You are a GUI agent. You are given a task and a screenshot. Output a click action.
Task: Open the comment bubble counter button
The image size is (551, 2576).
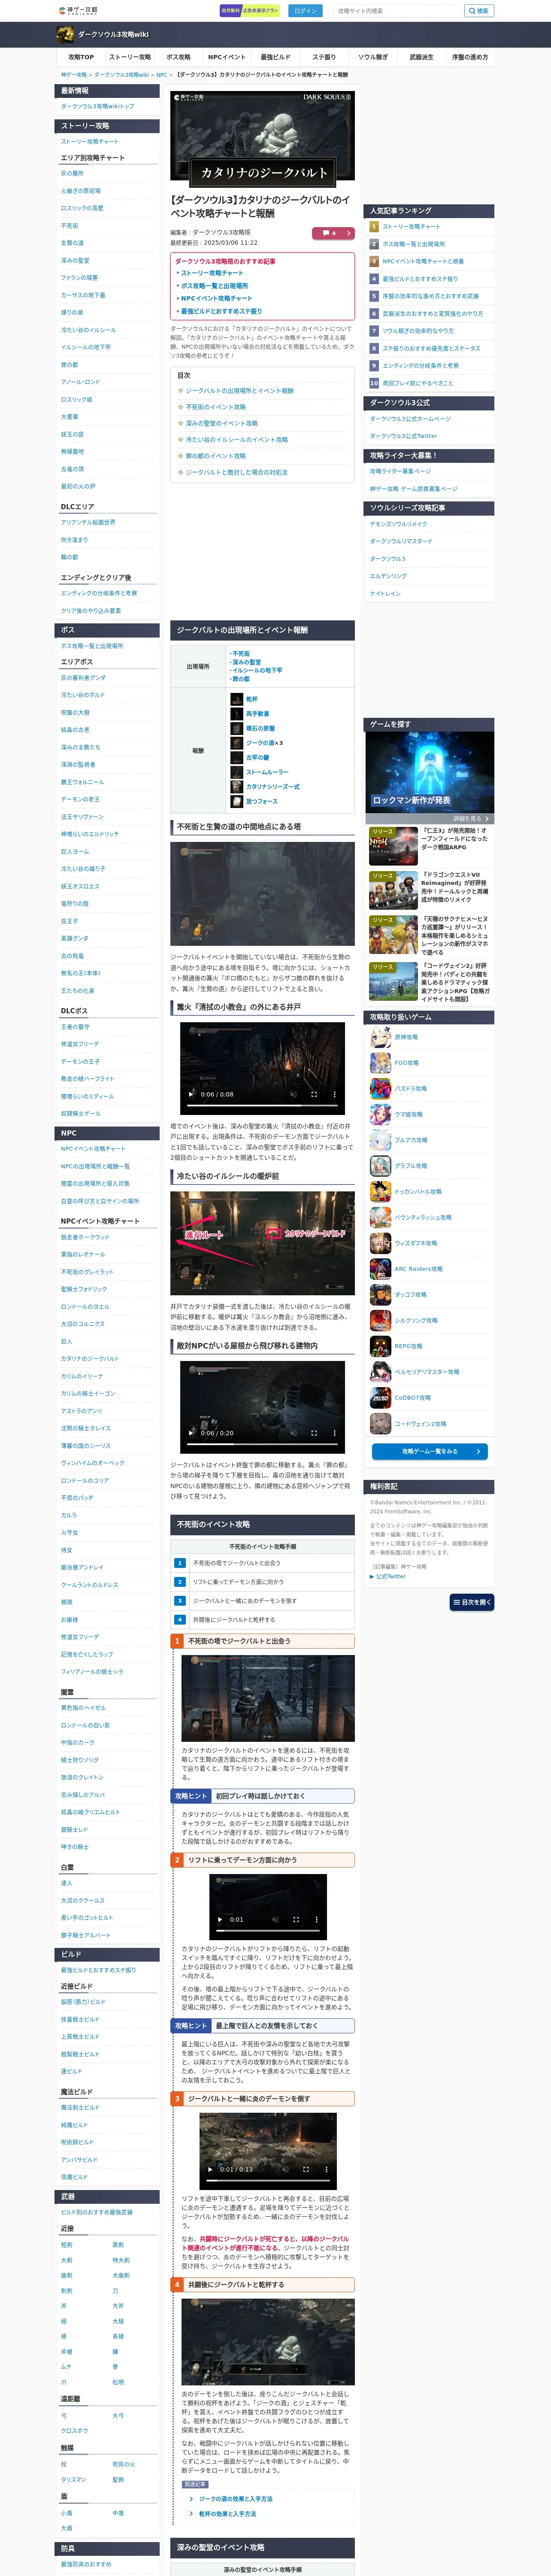[x=332, y=233]
